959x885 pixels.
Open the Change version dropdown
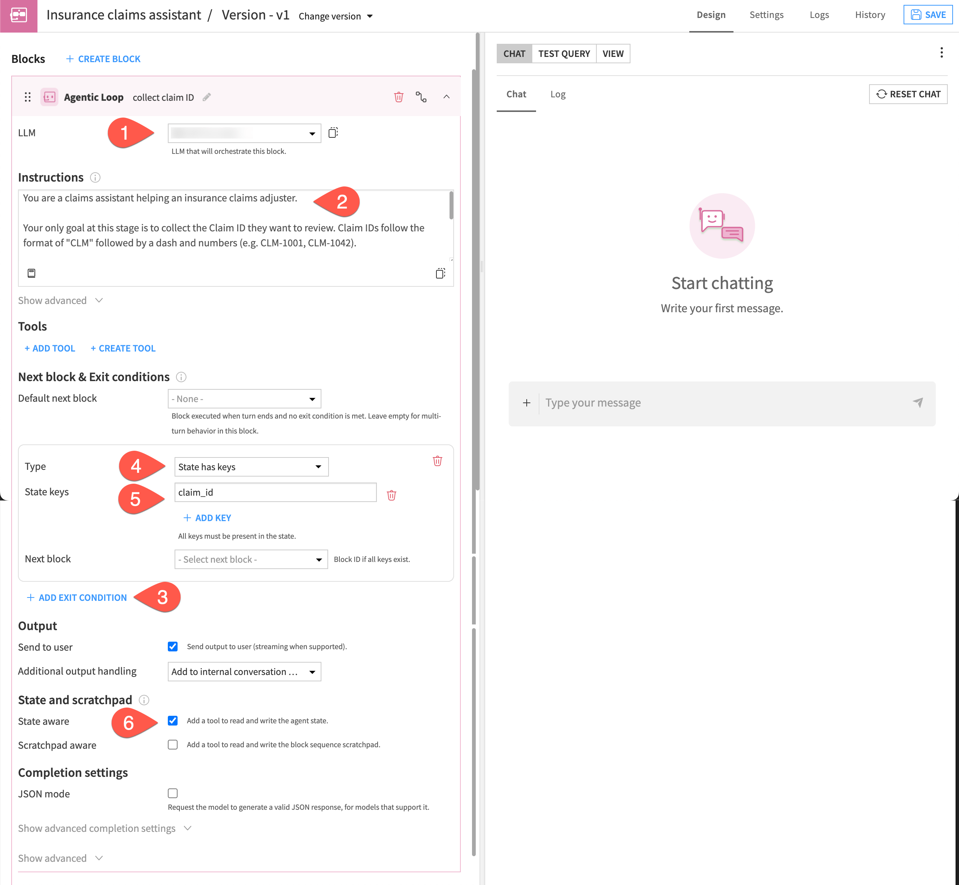(335, 16)
